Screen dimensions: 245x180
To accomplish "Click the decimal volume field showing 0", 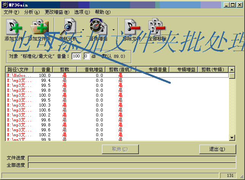I will pyautogui.click(x=87, y=56).
